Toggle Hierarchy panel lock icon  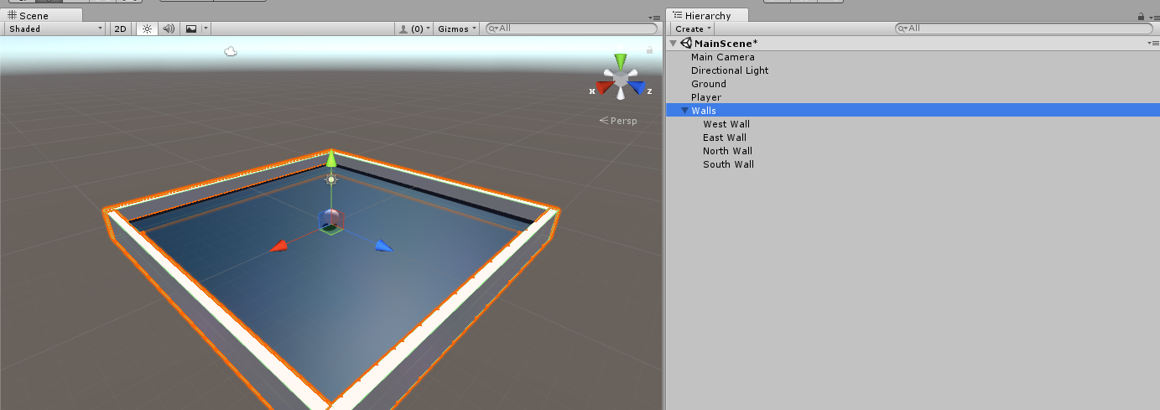point(1141,16)
